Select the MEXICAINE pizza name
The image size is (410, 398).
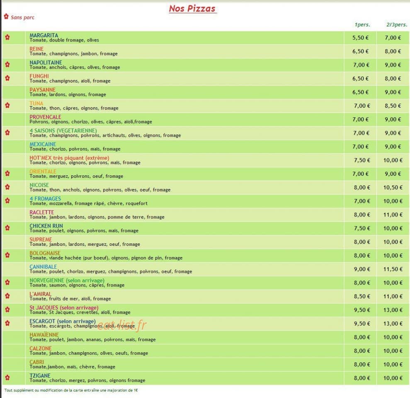pos(43,144)
